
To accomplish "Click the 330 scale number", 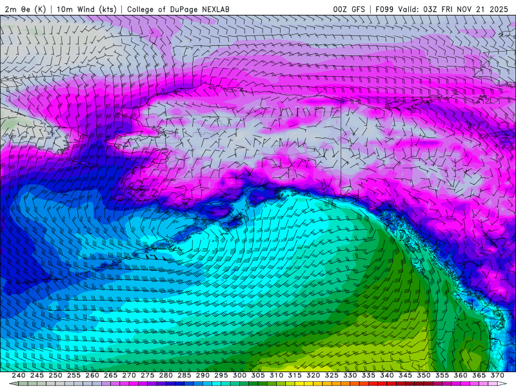I will click(x=350, y=375).
